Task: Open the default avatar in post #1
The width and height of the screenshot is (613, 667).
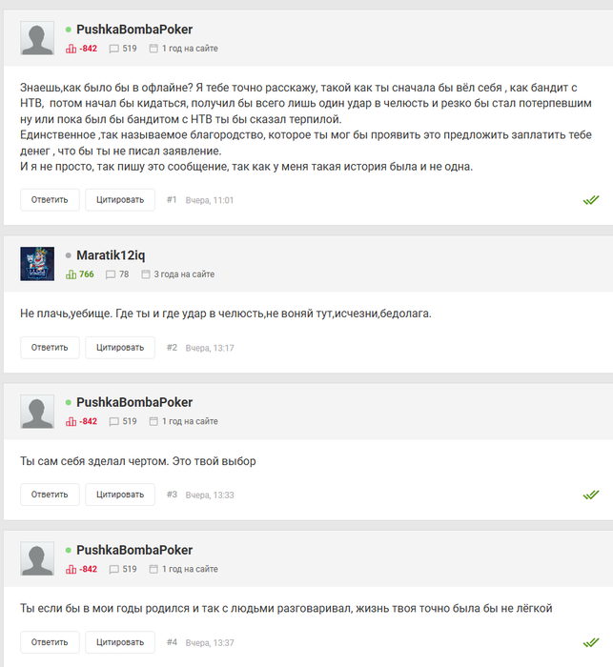Action: pos(37,38)
